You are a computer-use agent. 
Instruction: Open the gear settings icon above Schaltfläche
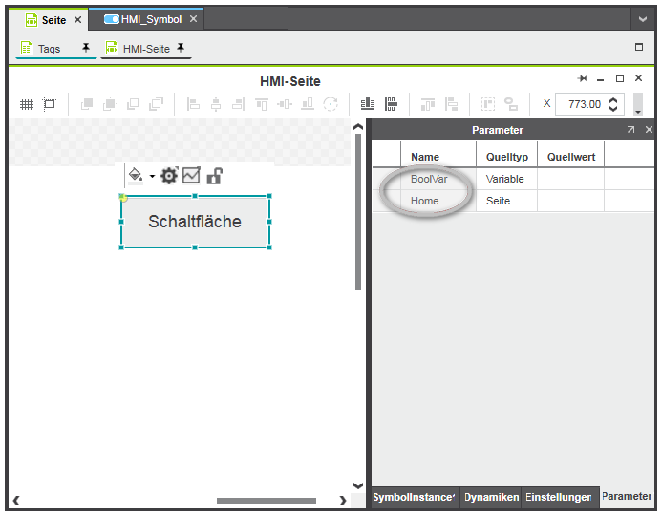coord(169,175)
